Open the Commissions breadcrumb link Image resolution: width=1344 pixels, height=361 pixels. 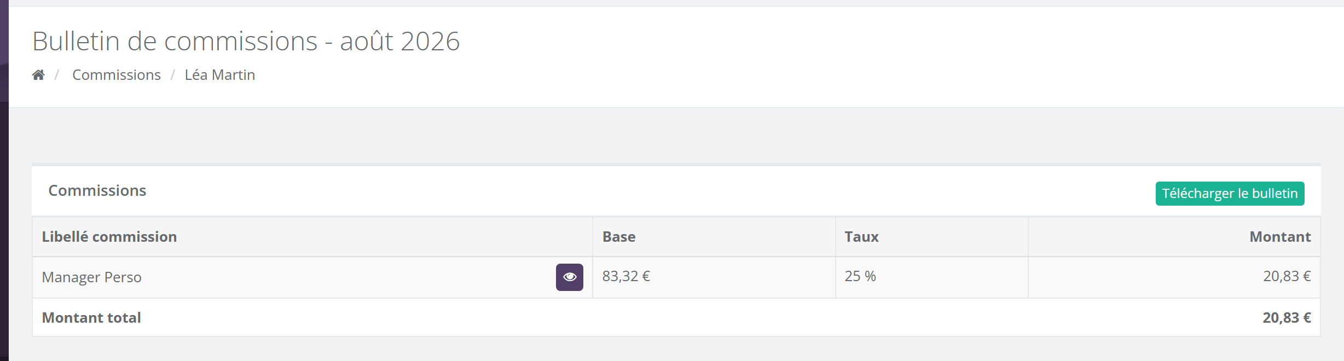click(x=117, y=75)
